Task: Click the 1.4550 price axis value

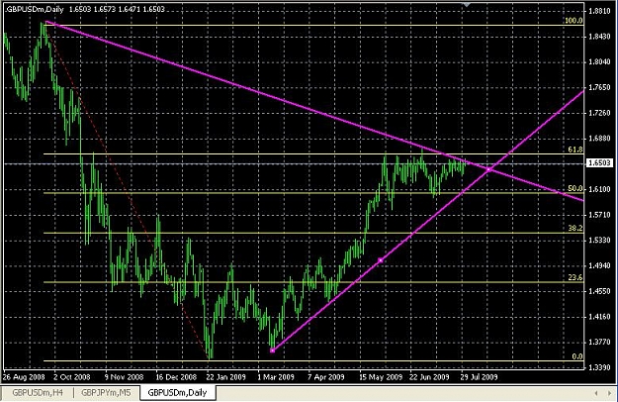Action: (599, 291)
